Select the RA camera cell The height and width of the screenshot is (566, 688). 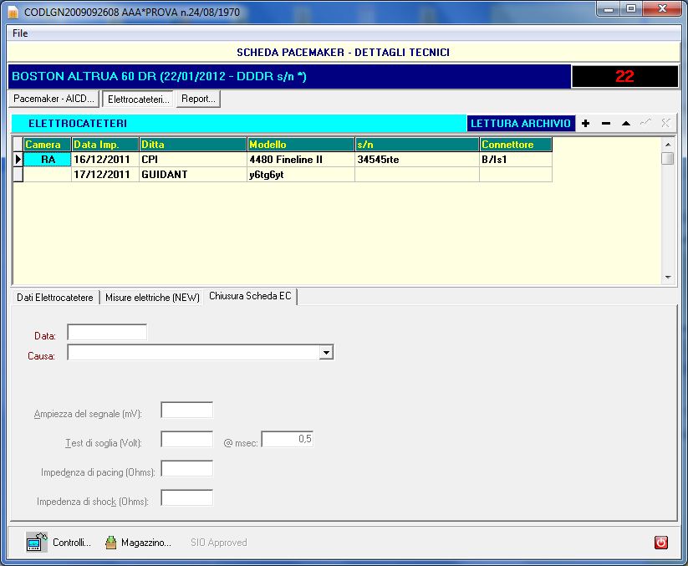point(48,160)
